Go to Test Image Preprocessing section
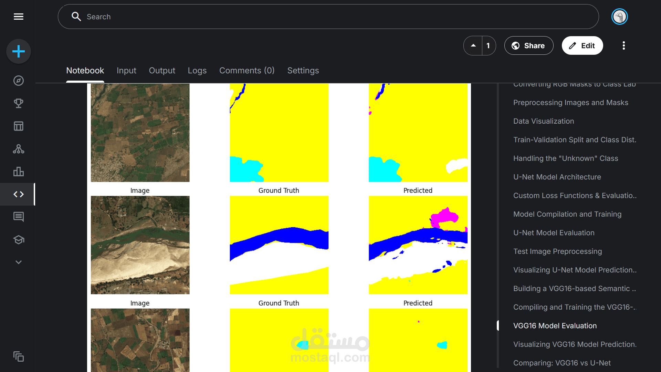The image size is (661, 372). pyautogui.click(x=557, y=251)
